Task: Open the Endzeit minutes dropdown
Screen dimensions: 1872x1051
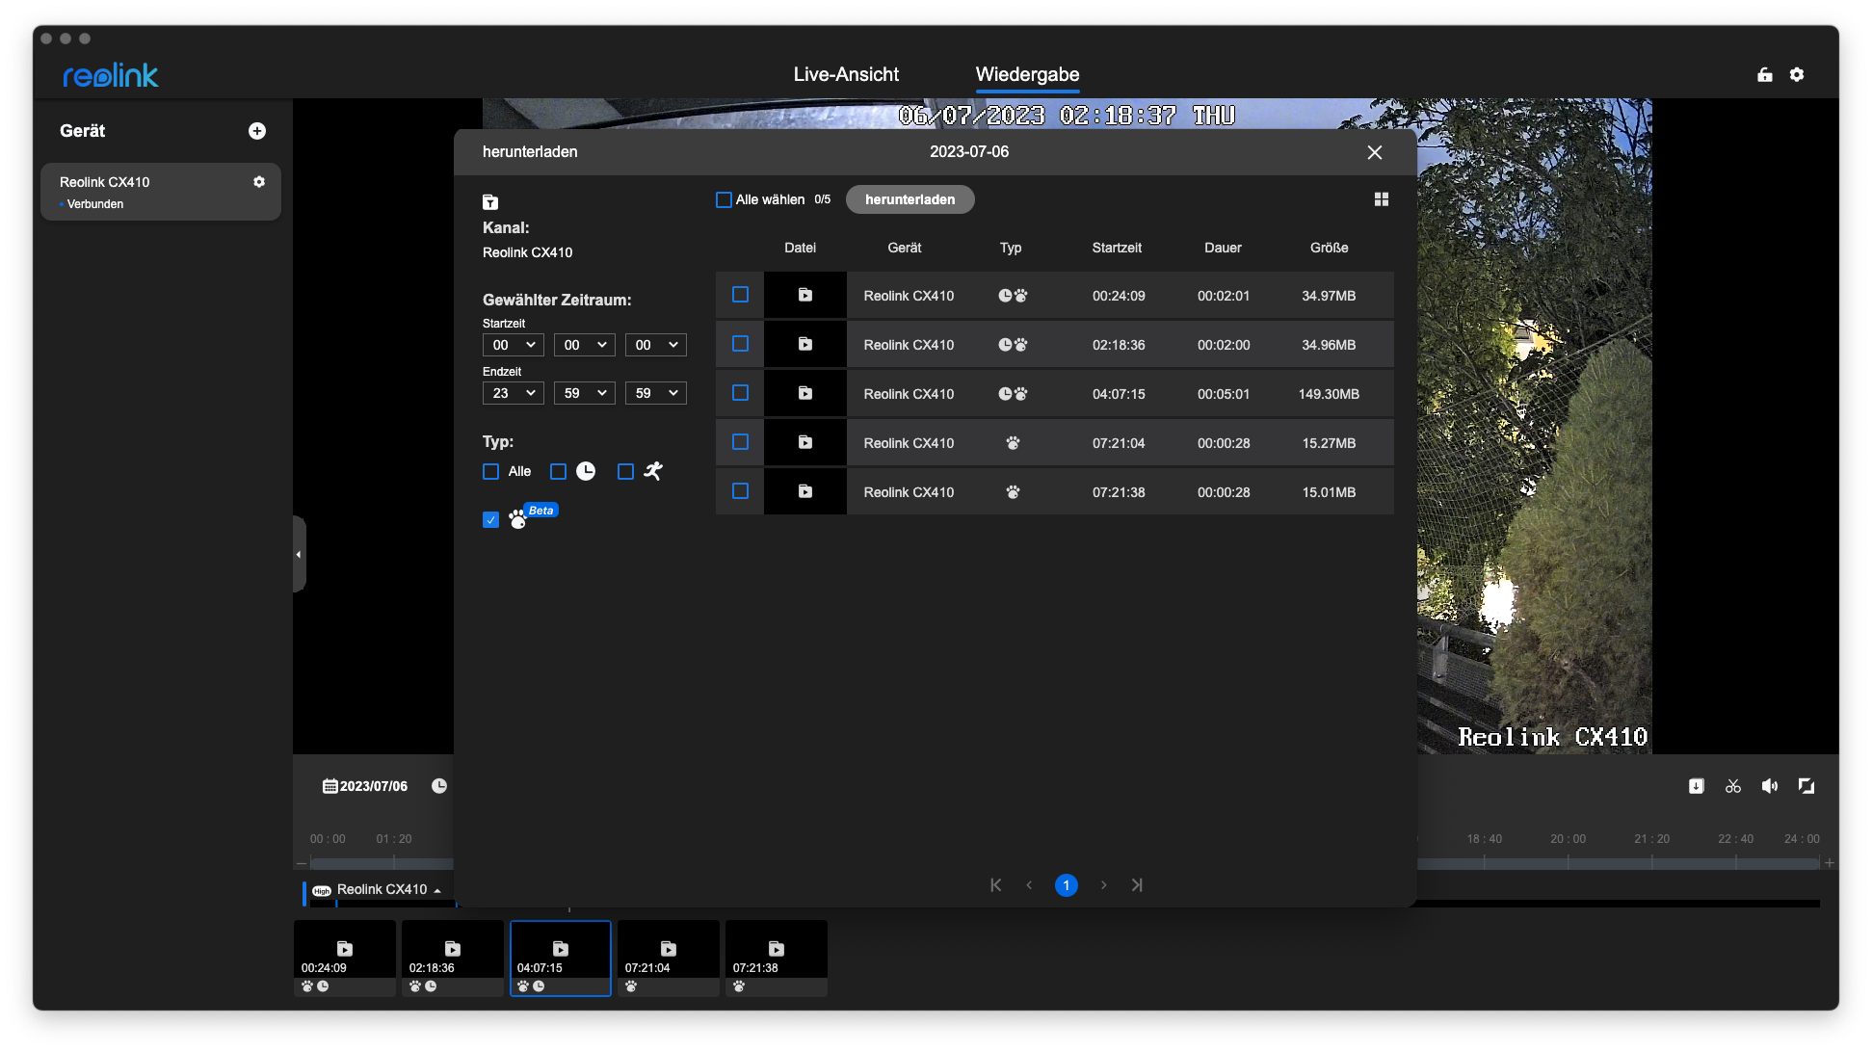Action: (x=584, y=393)
